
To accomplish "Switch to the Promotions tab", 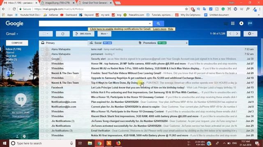I will point(161,43).
